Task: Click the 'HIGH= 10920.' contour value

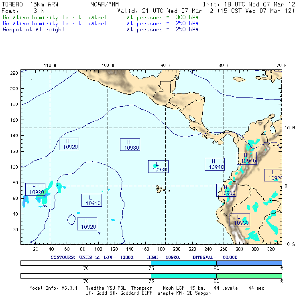Action: [x=163, y=257]
